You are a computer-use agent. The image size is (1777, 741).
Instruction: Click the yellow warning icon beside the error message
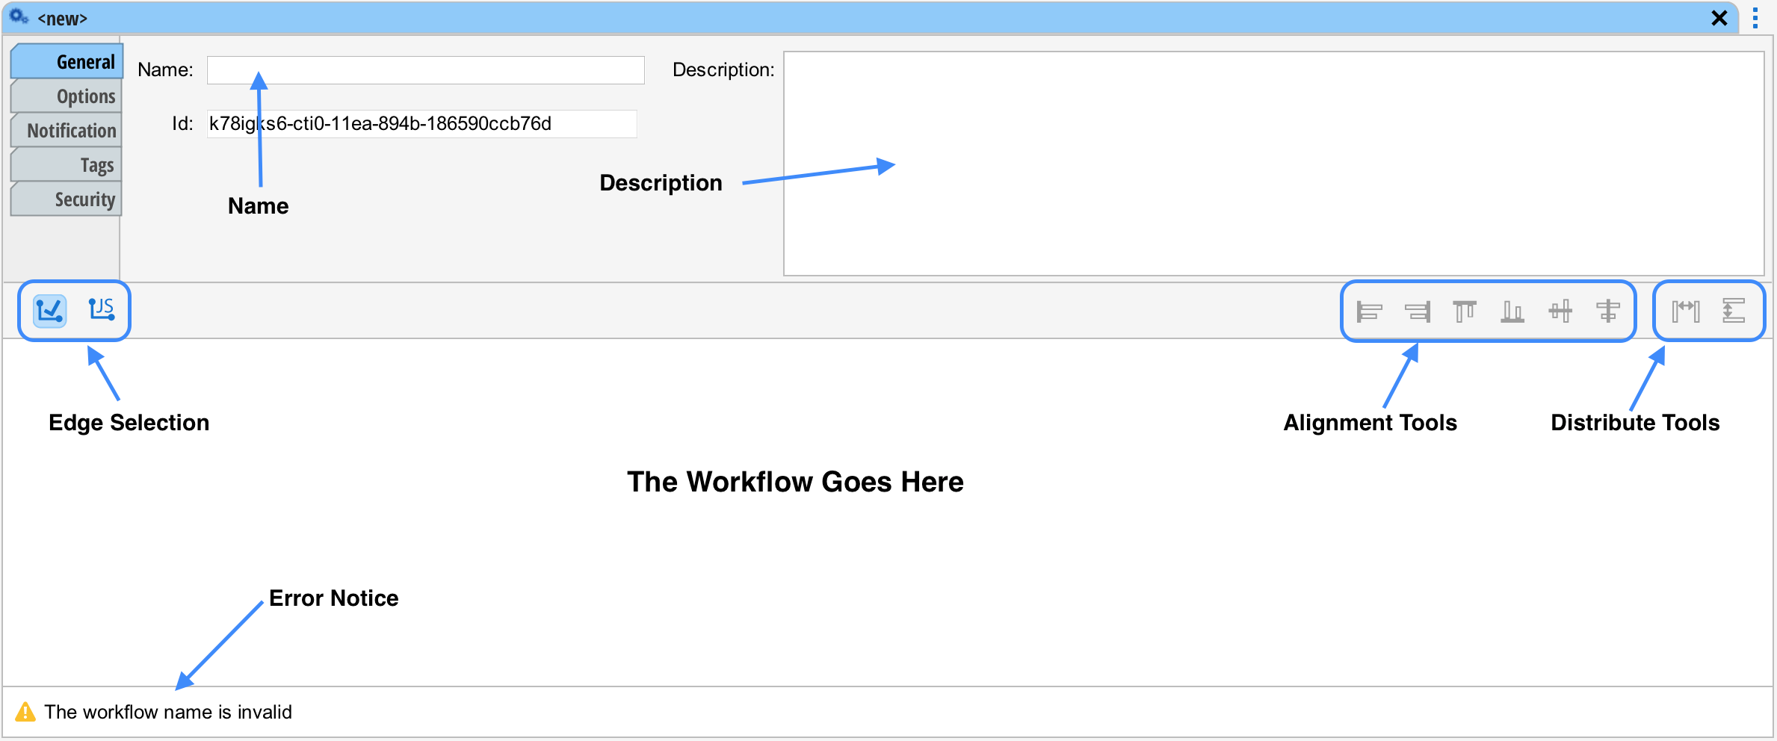pos(25,712)
